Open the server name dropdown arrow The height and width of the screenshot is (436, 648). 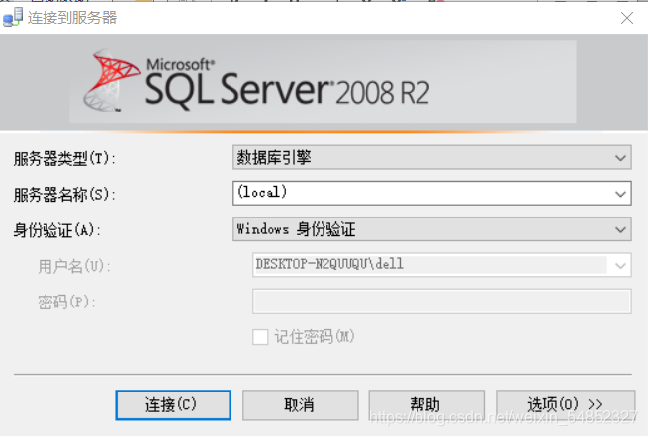(620, 194)
